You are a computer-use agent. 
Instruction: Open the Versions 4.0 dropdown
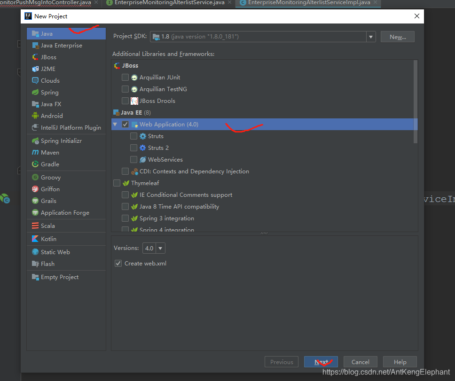point(160,248)
